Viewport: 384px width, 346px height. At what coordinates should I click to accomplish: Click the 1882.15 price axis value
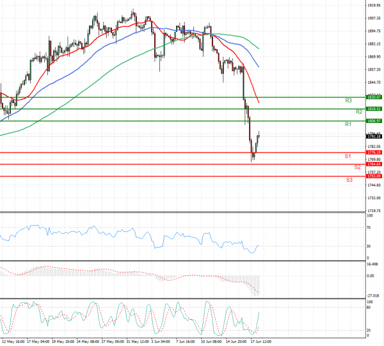click(x=374, y=44)
